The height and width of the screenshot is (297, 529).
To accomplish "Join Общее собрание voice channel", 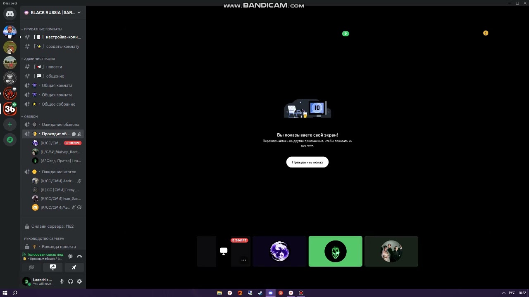I will point(53,104).
